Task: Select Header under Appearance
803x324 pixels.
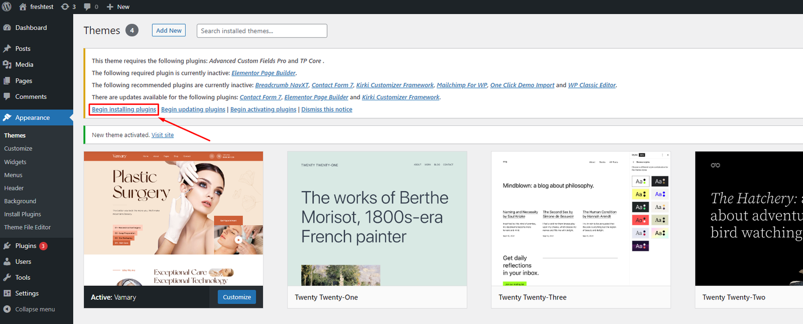Action: coord(14,188)
